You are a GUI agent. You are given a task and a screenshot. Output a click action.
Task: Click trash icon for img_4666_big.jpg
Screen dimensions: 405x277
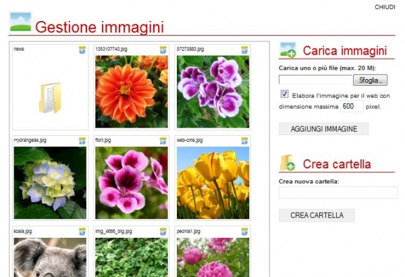point(163,232)
